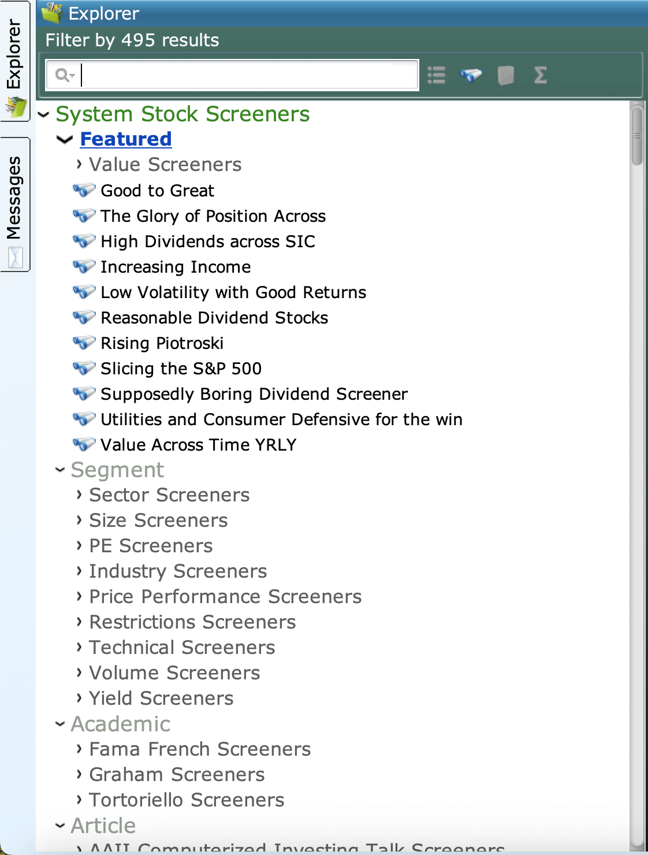The image size is (648, 855).
Task: Click the list view icon in filter toolbar
Action: [x=436, y=75]
